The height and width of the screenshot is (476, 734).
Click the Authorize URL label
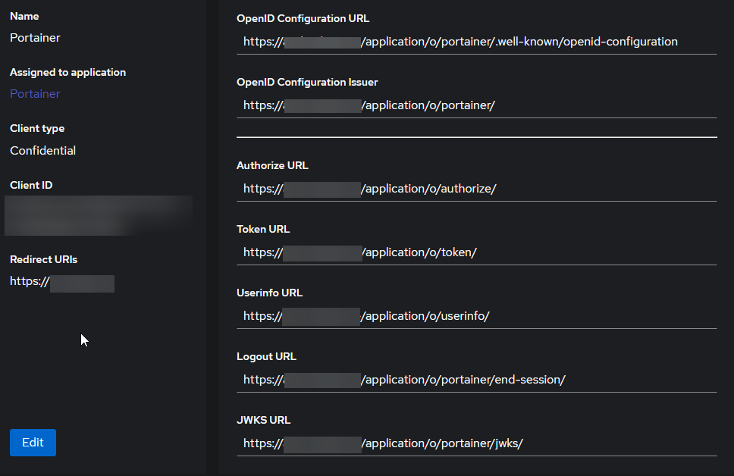[x=272, y=165]
